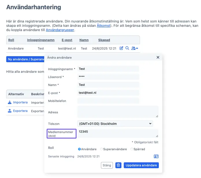Click the transfer user icon in Test row
201x178 pixels.
135,48
